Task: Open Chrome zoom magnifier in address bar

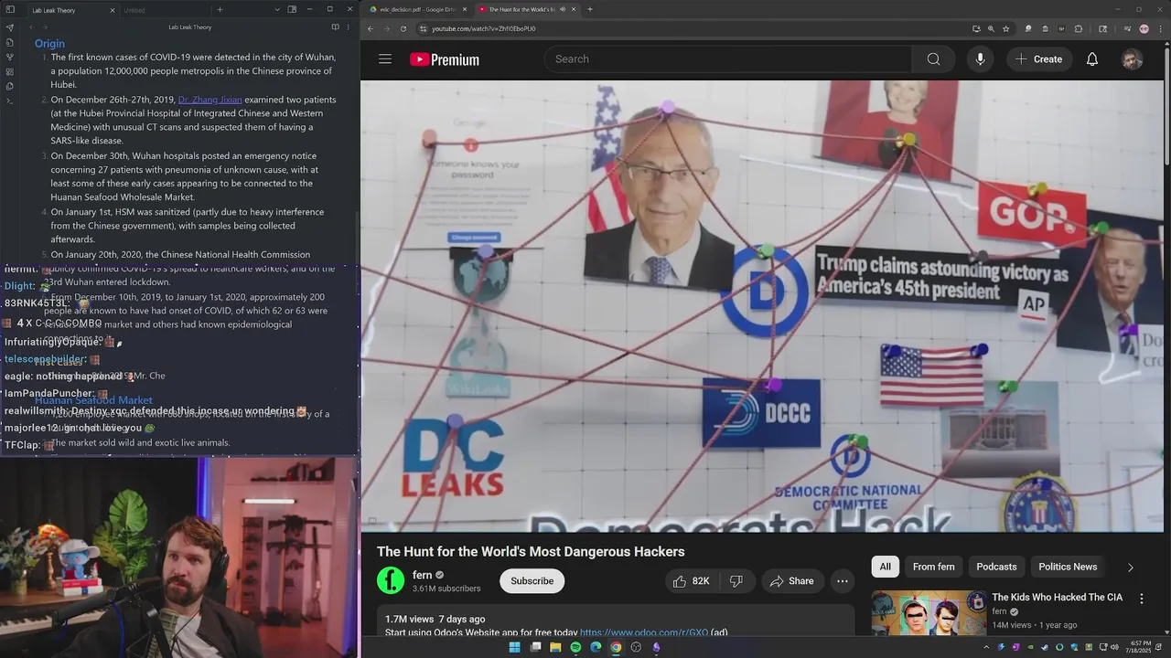Action: 991,28
